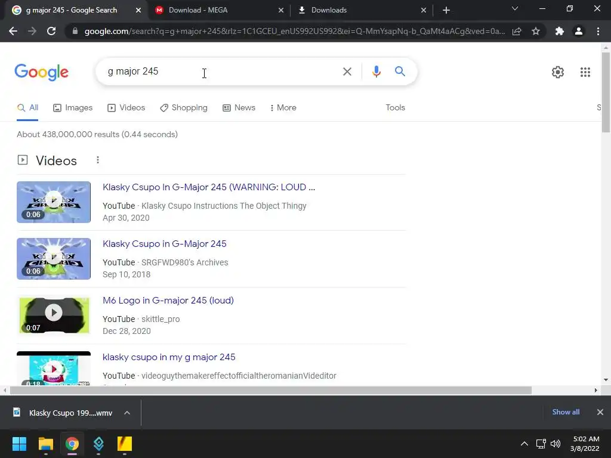Close the g major 245 tab
The height and width of the screenshot is (458, 611).
click(x=138, y=10)
